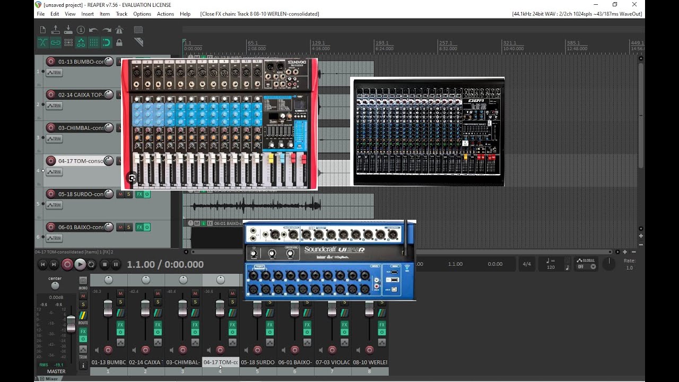
Task: Open the Insert menu
Action: pyautogui.click(x=88, y=14)
